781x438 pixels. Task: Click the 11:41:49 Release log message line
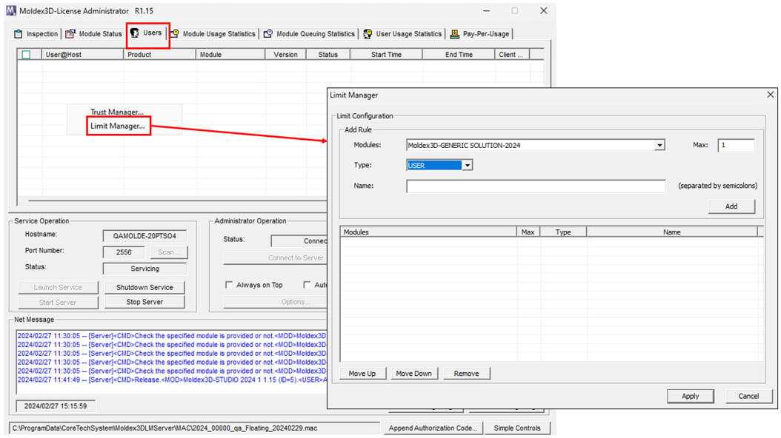click(x=172, y=380)
